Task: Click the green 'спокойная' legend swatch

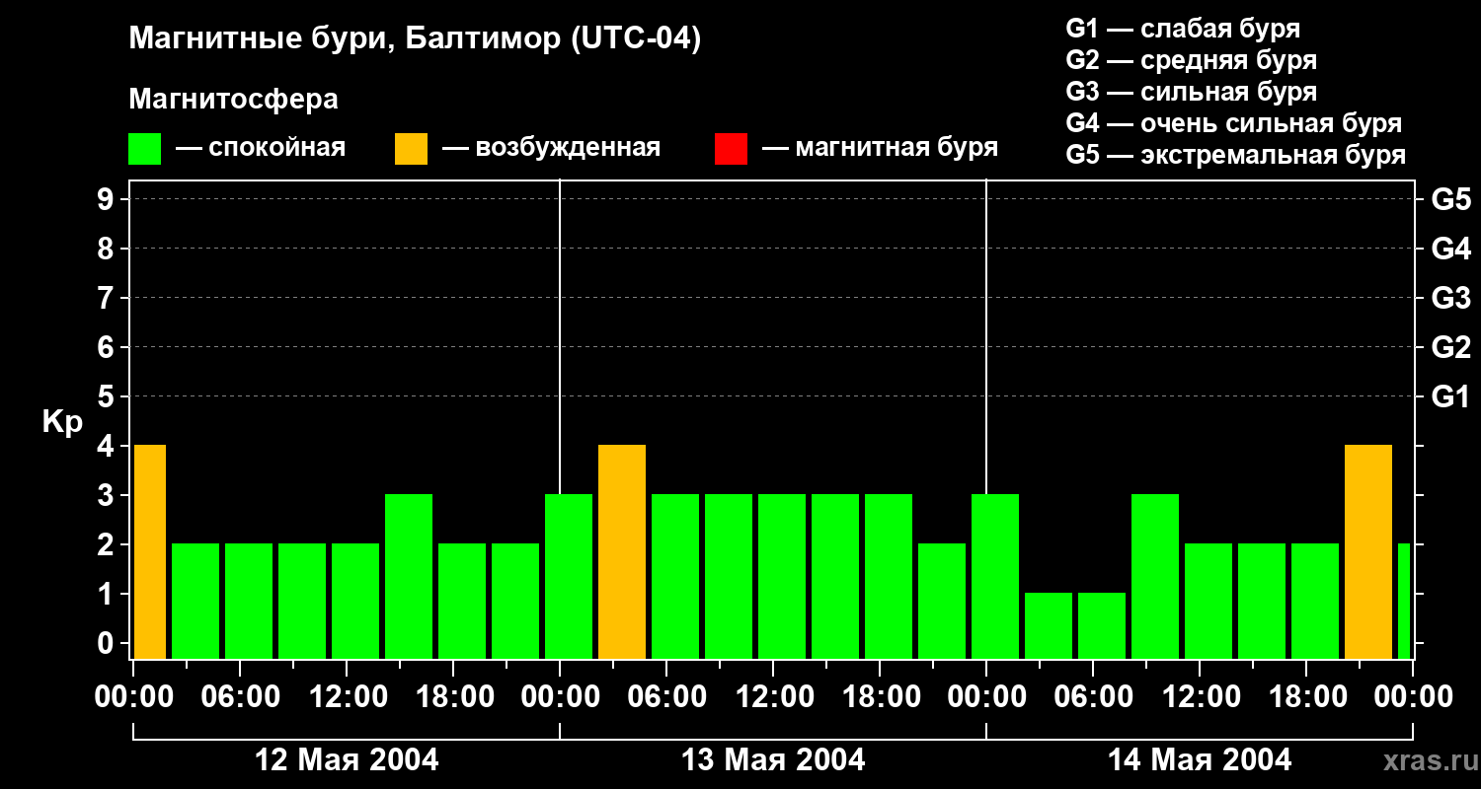Action: [x=144, y=149]
